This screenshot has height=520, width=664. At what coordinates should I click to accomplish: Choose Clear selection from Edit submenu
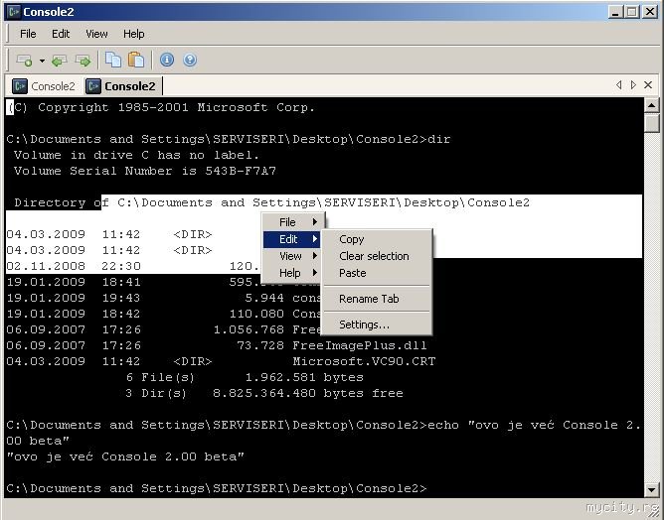pos(377,256)
